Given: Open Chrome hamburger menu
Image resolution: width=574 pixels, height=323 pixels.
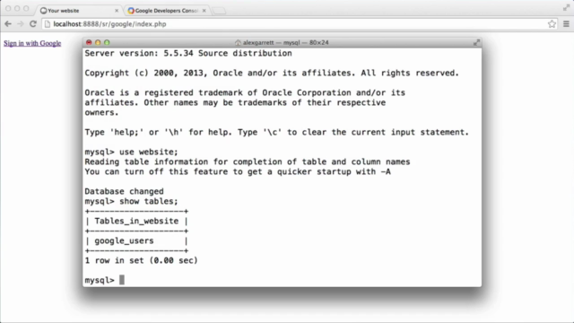Looking at the screenshot, I should tap(566, 24).
